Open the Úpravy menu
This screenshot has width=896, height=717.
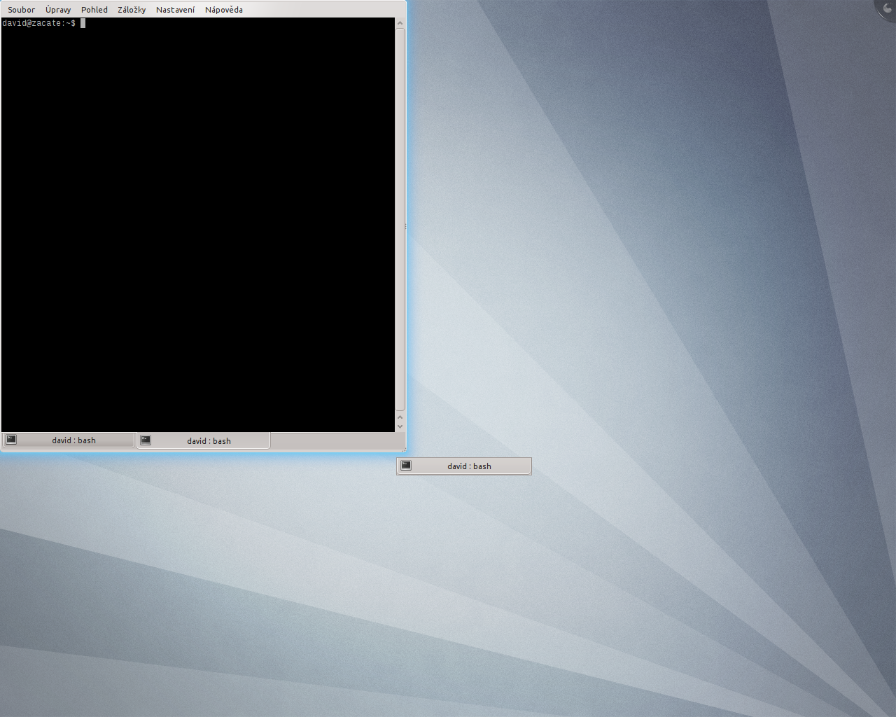[x=58, y=10]
